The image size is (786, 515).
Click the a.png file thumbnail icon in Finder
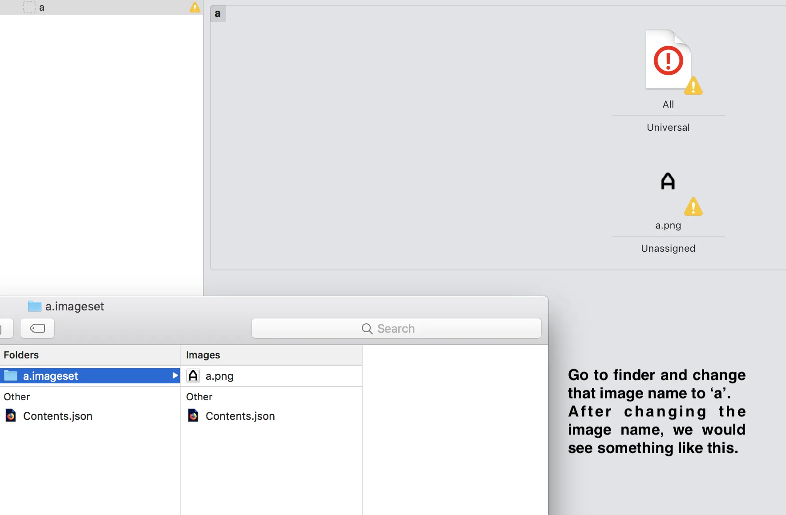pyautogui.click(x=193, y=376)
